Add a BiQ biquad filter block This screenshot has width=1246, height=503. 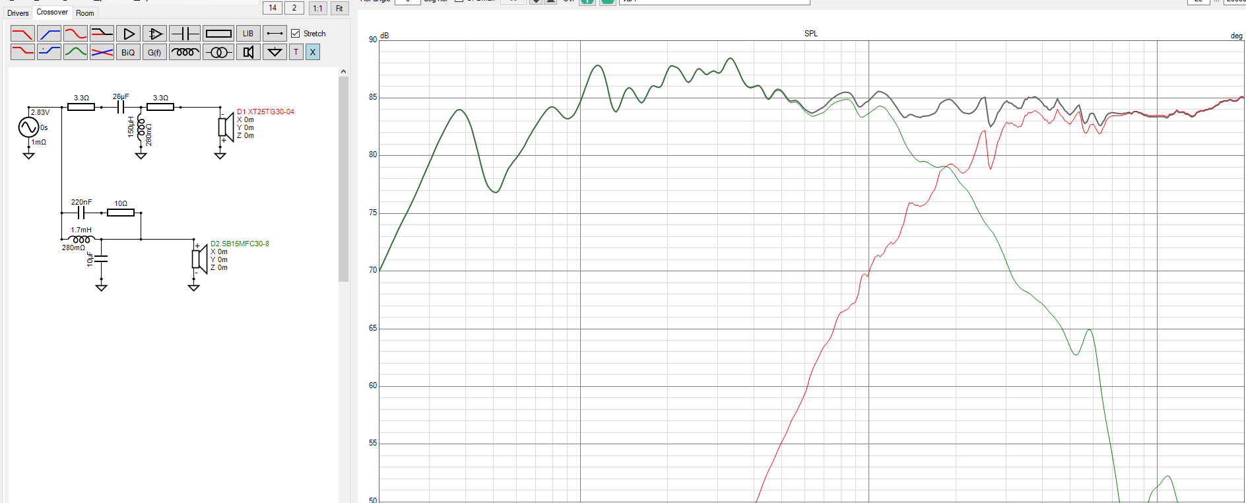[x=128, y=51]
